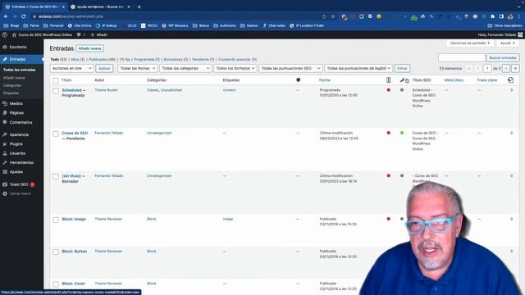Image resolution: width=525 pixels, height=295 pixels.
Task: Open the content tag link
Action: pyautogui.click(x=230, y=90)
